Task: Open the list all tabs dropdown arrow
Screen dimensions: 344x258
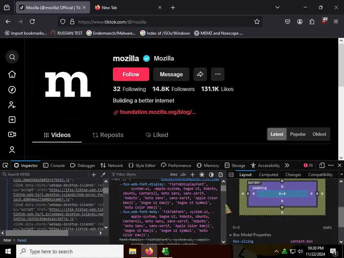Action: point(277,7)
